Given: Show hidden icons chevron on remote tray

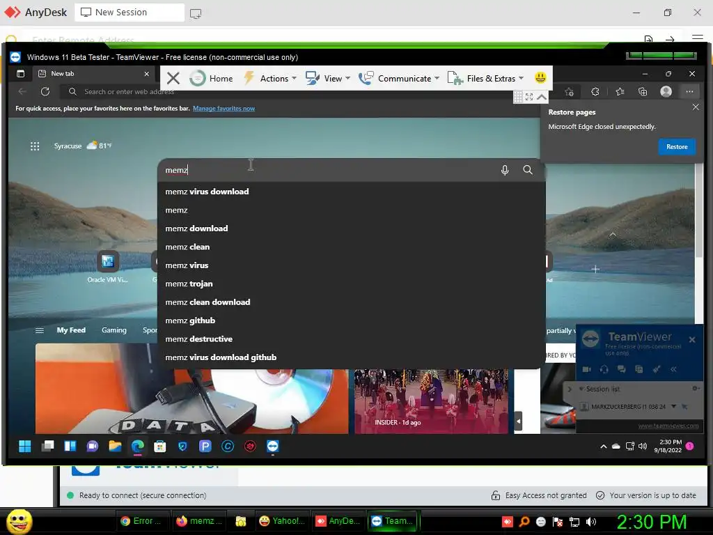Looking at the screenshot, I should [604, 447].
